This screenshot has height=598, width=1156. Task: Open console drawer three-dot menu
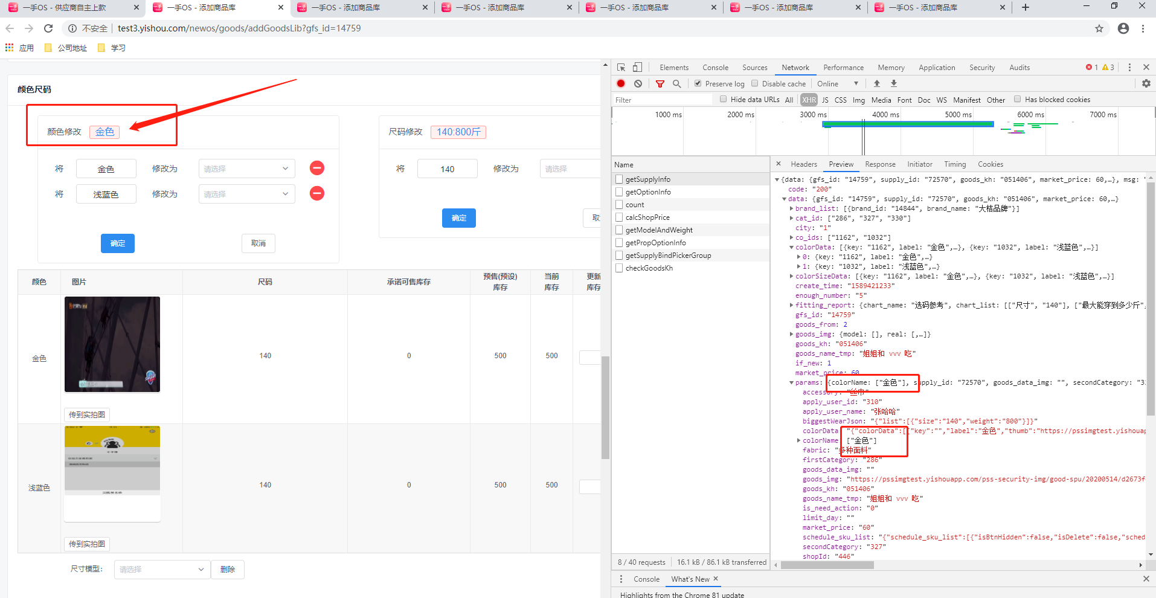pos(621,579)
